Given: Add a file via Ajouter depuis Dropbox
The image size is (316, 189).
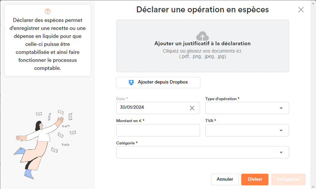Looking at the screenshot, I should 158,83.
